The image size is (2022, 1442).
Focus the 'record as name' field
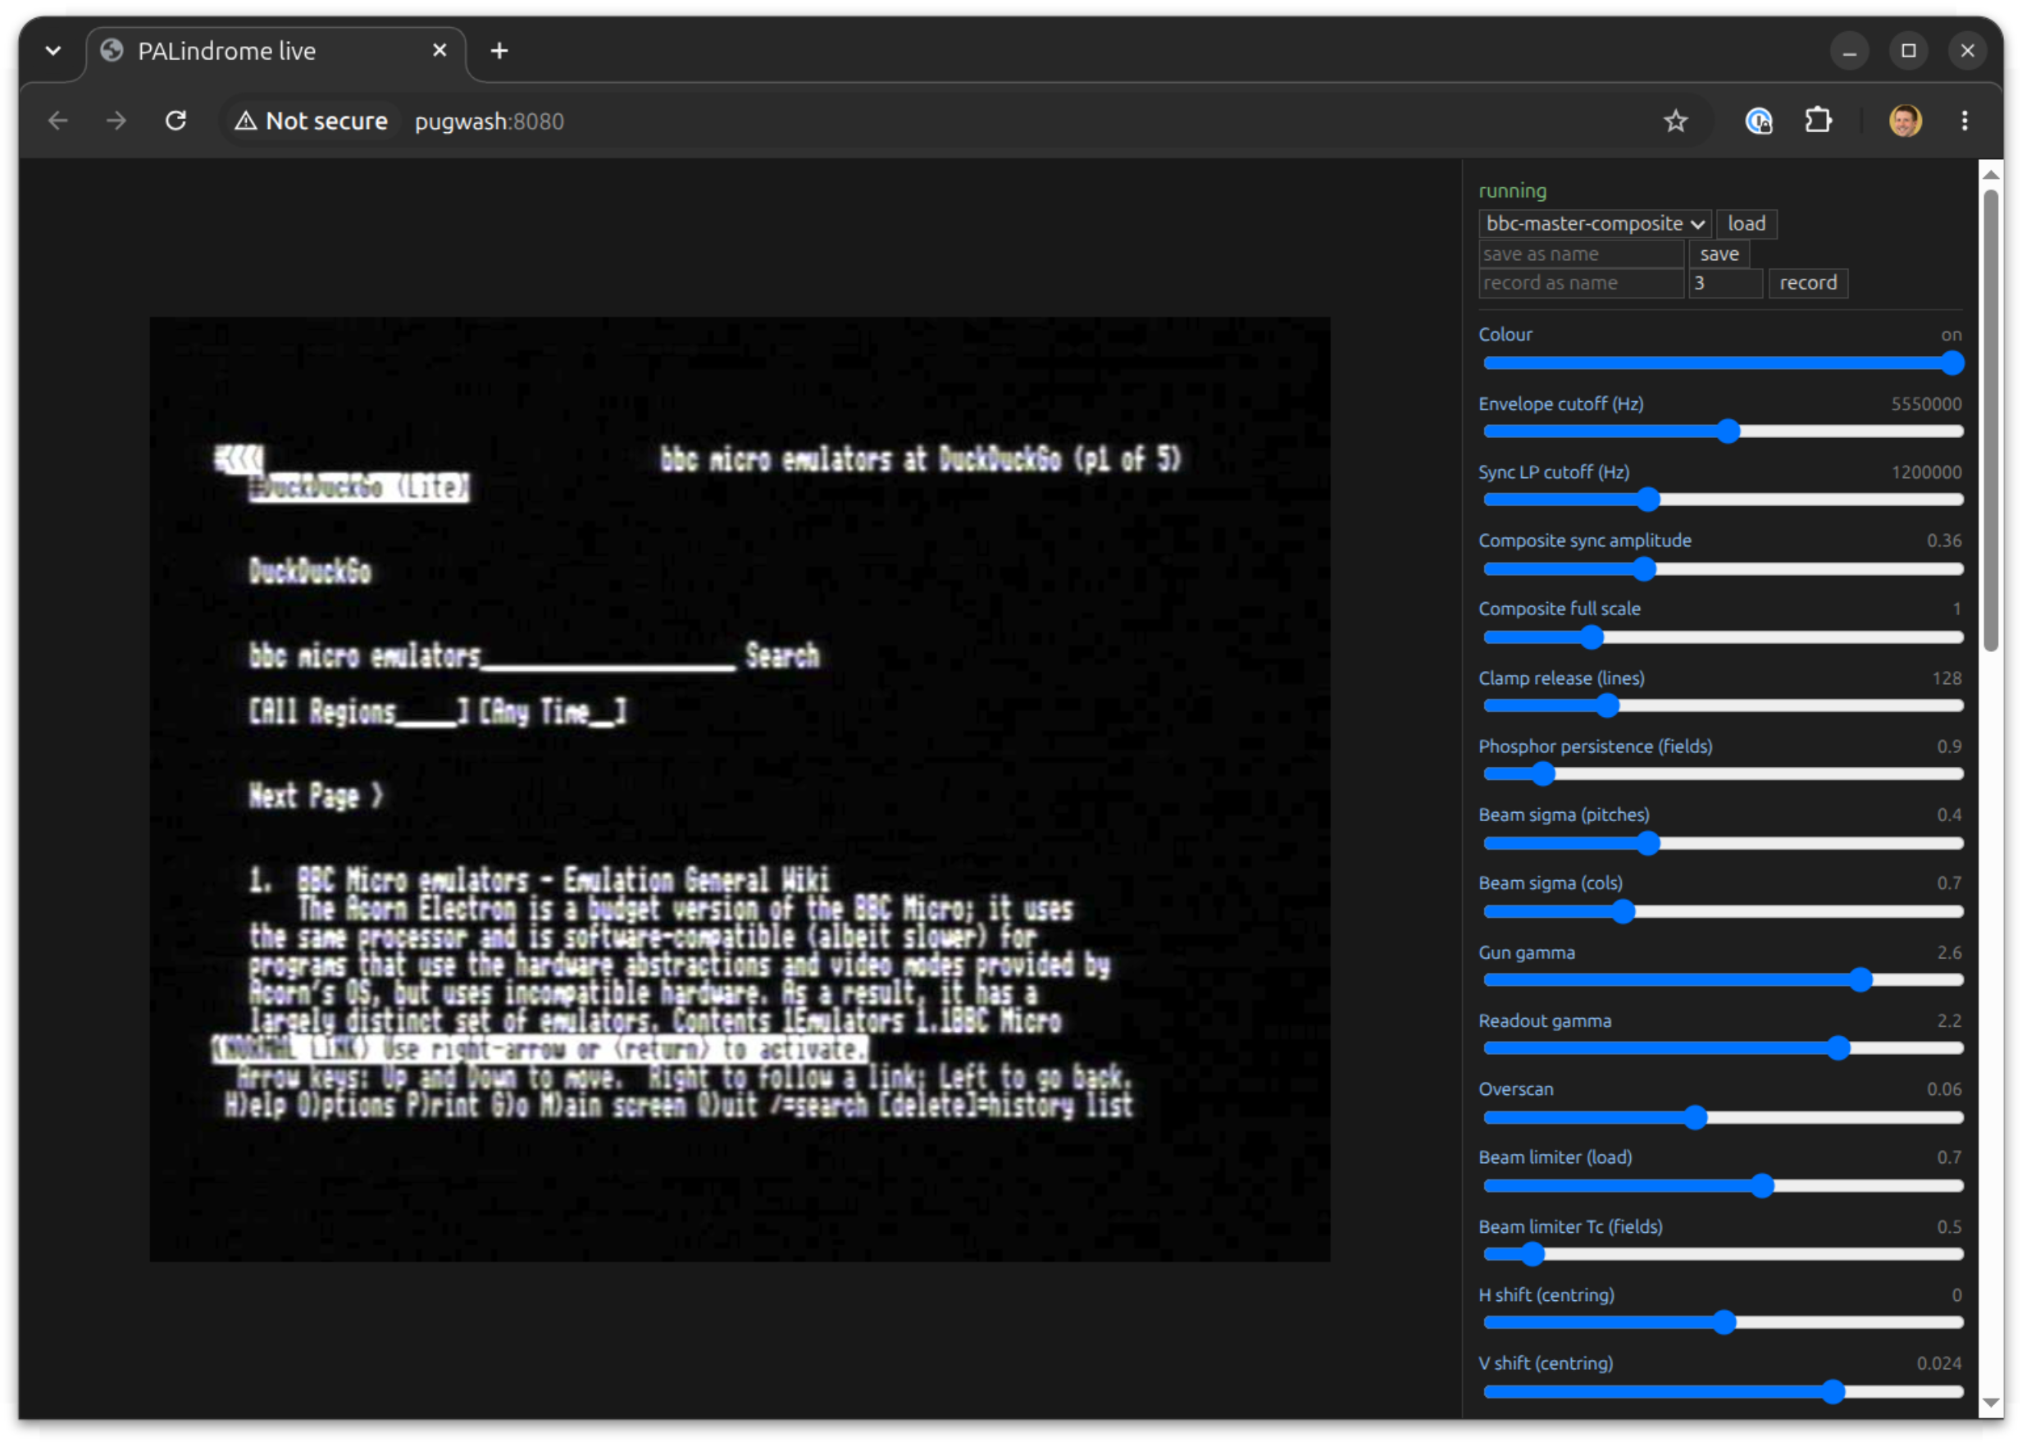point(1581,283)
